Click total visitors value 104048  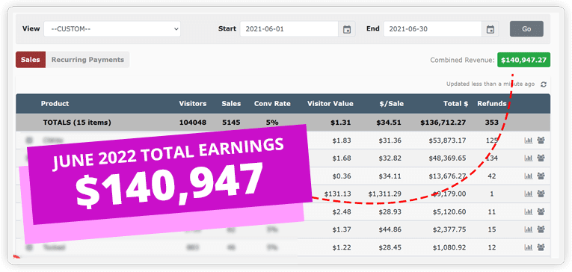pyautogui.click(x=193, y=123)
